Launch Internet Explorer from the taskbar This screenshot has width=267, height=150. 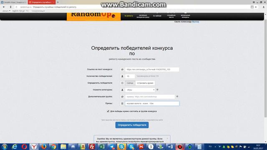coord(15,147)
